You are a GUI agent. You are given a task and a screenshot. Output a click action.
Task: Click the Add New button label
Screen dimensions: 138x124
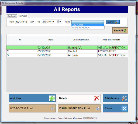coord(16,98)
